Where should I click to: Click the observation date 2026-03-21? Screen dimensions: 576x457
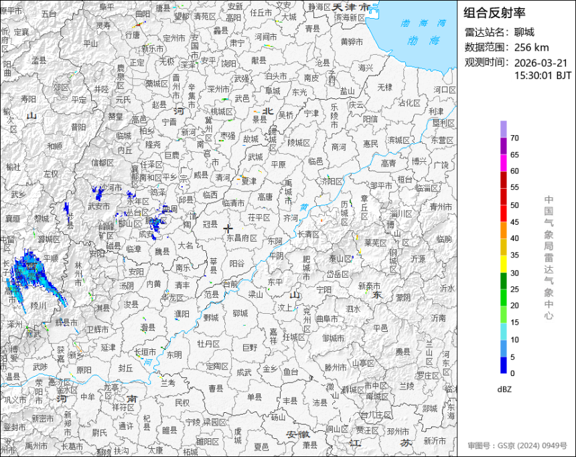541,63
